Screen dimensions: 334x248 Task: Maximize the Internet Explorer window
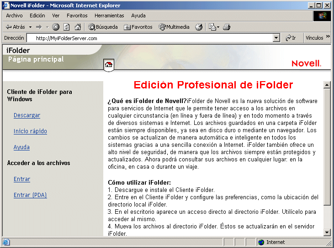318,5
